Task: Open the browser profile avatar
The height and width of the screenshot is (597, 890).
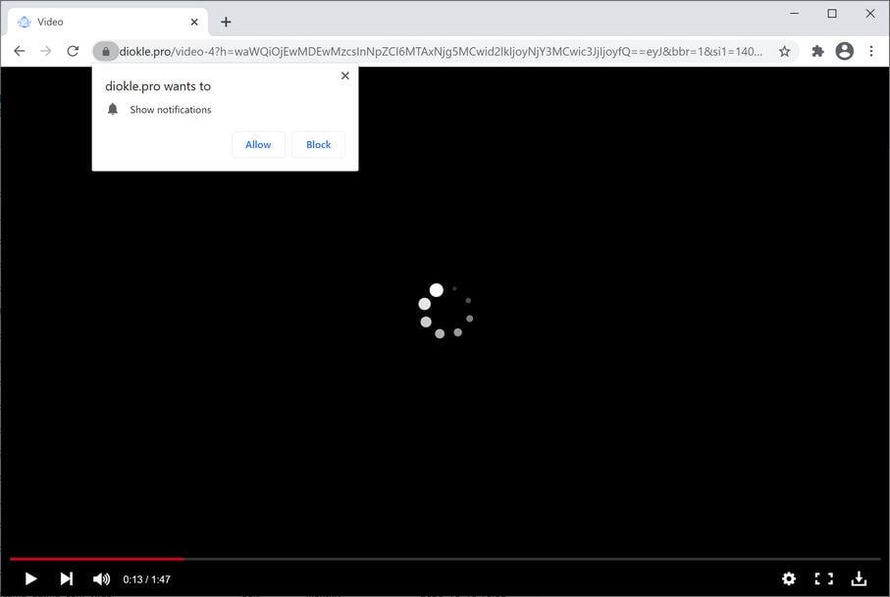Action: [x=844, y=50]
